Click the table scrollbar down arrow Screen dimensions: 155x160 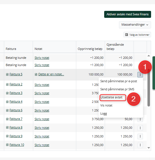click(x=149, y=148)
